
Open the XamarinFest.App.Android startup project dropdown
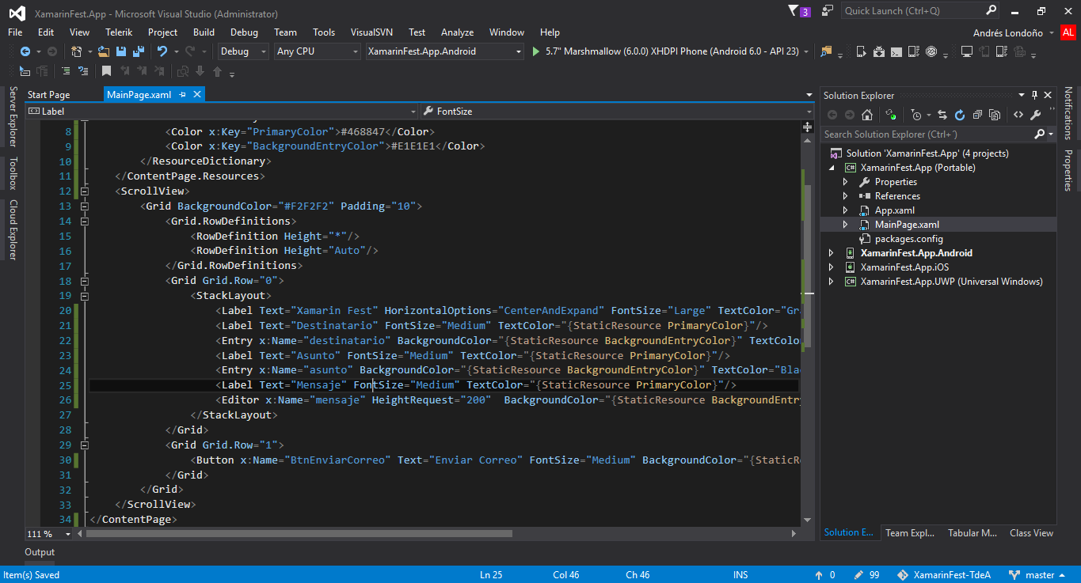click(x=445, y=51)
